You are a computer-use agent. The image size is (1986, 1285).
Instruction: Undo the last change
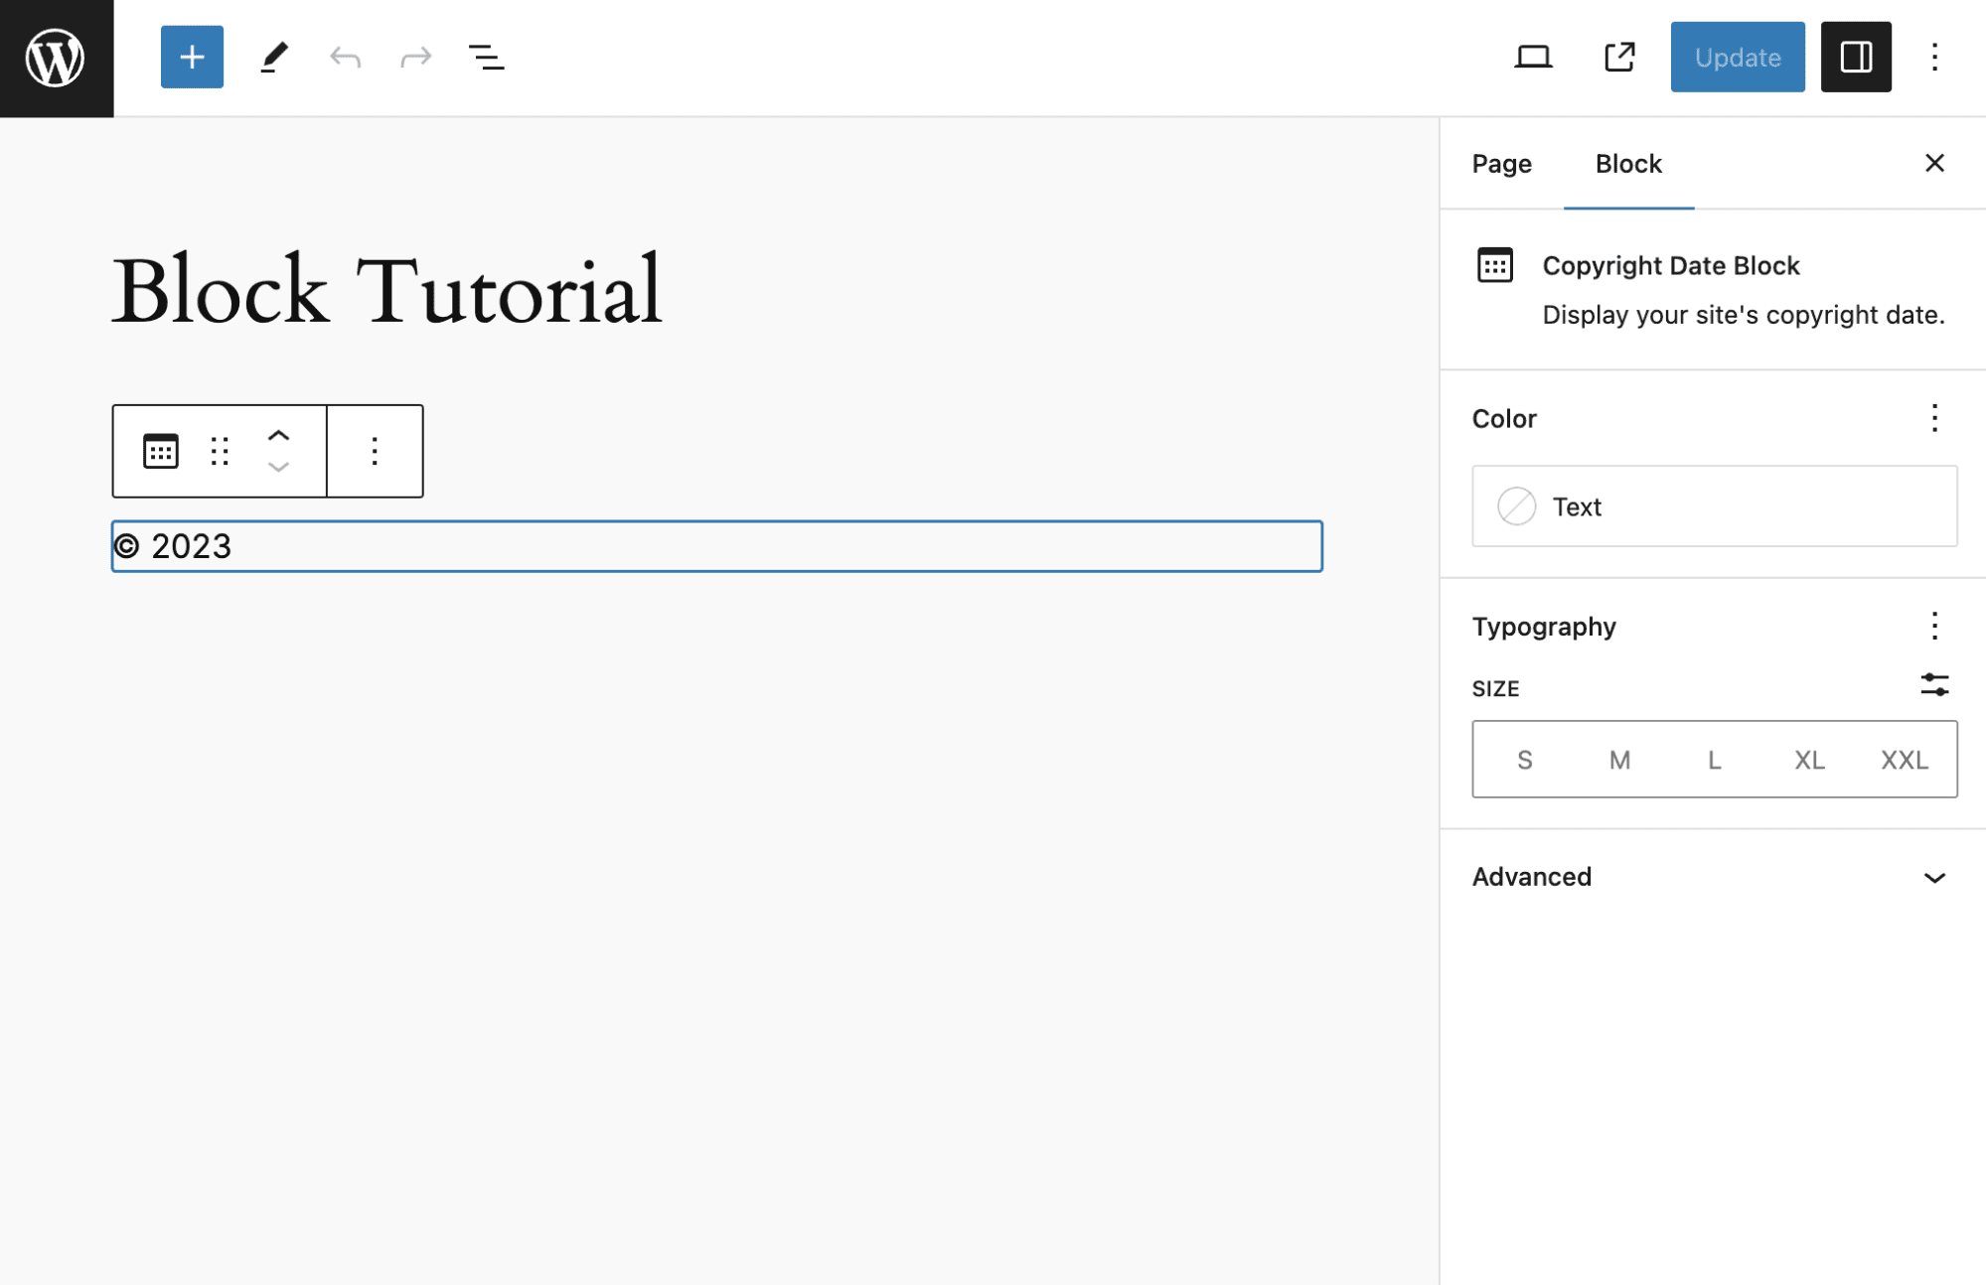(x=345, y=57)
